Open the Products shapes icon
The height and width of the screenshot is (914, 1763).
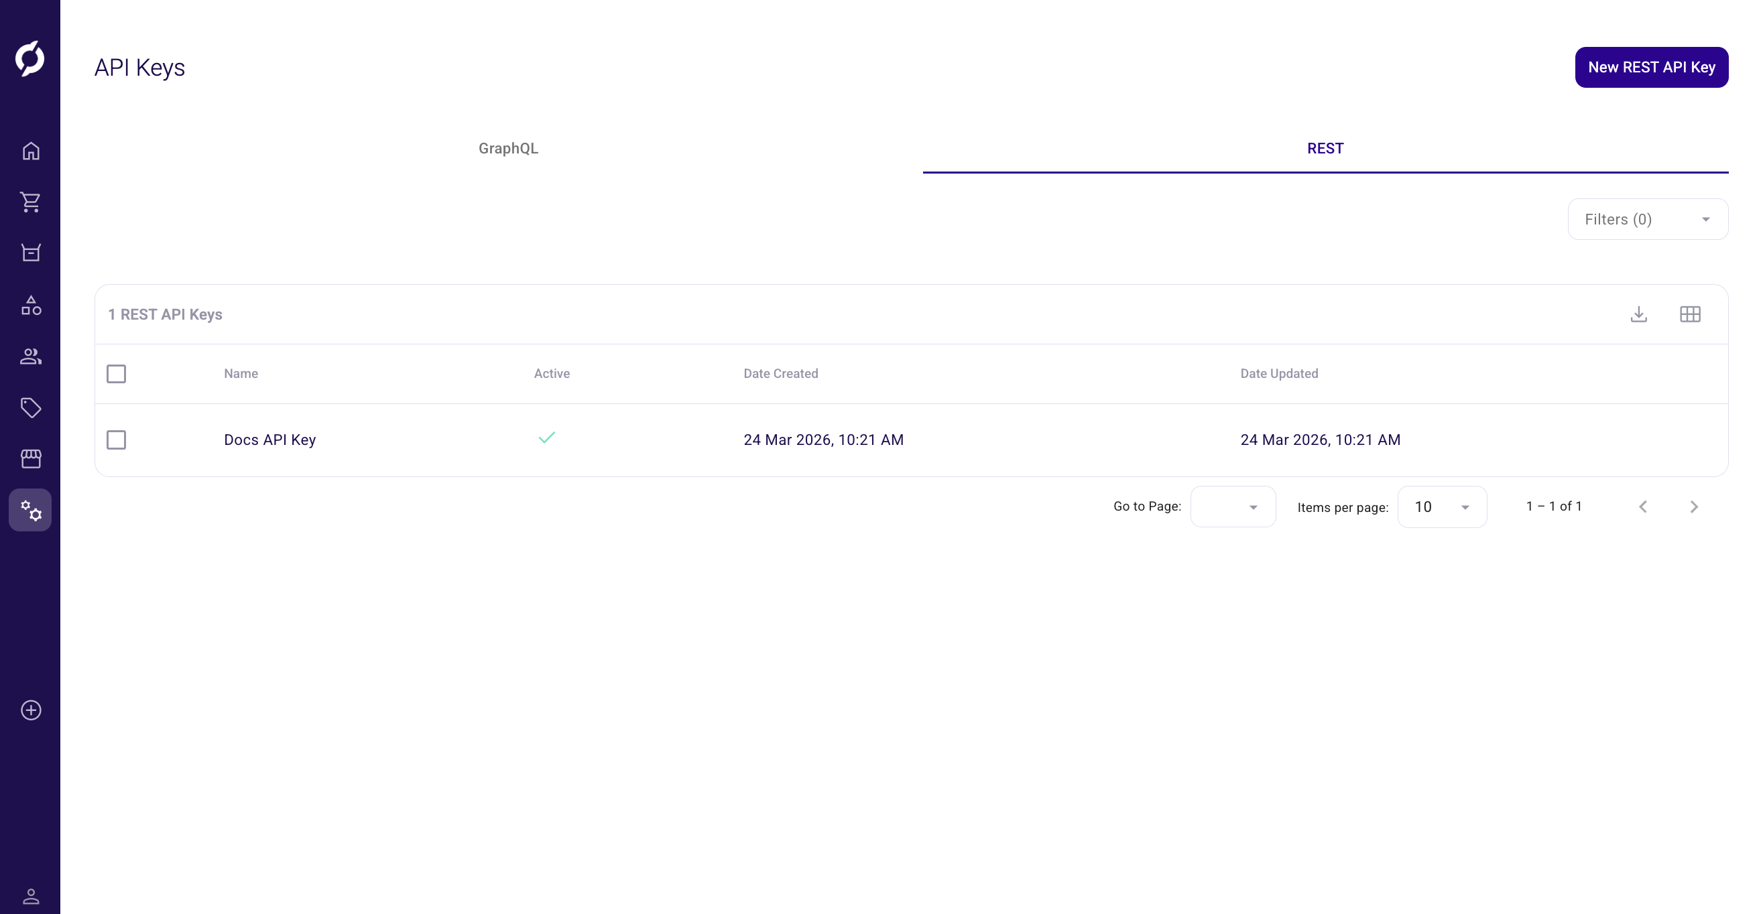click(31, 305)
